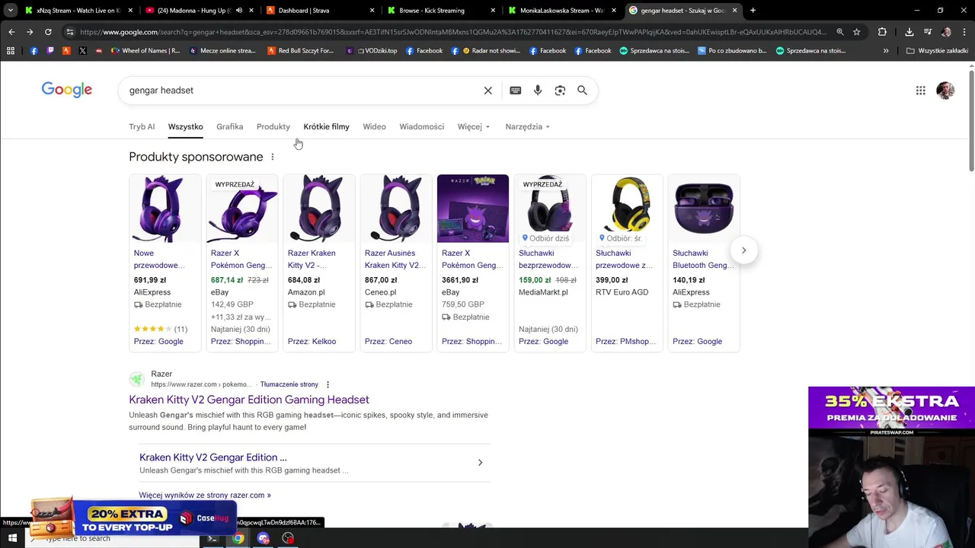Expand the Więcej search filter dropdown

(x=474, y=127)
